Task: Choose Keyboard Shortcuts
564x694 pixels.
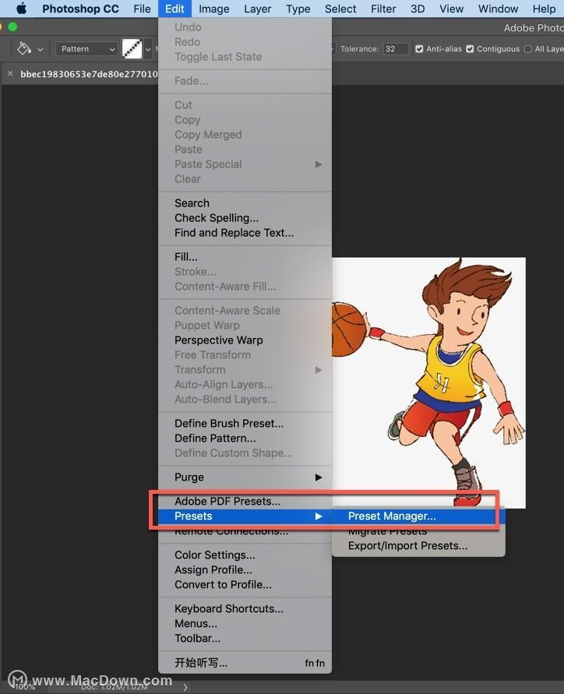Action: pos(245,608)
